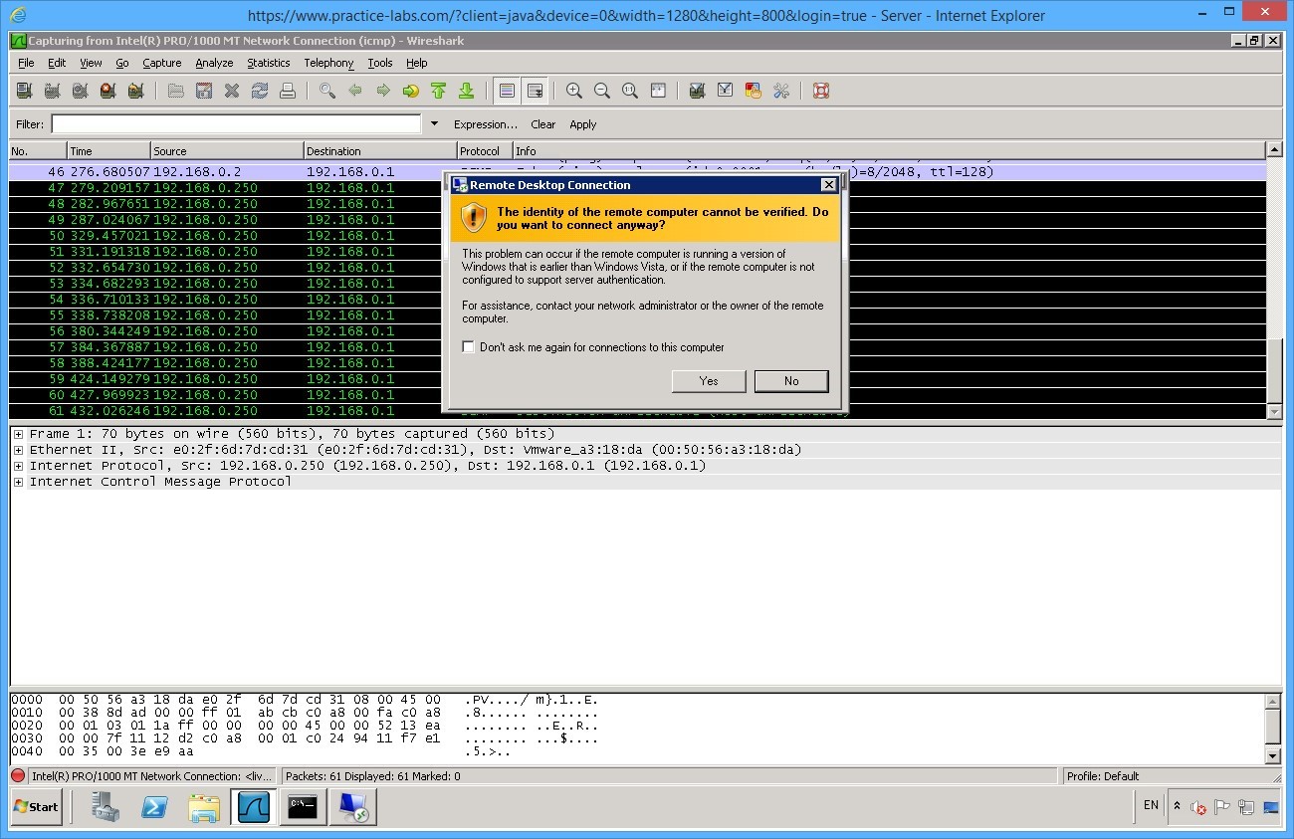The image size is (1294, 839).
Task: Open PowerShell from the taskbar
Action: [x=154, y=807]
